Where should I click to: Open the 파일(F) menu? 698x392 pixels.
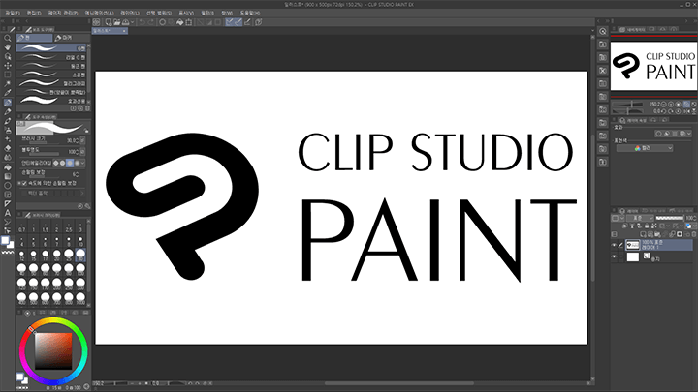click(x=13, y=13)
